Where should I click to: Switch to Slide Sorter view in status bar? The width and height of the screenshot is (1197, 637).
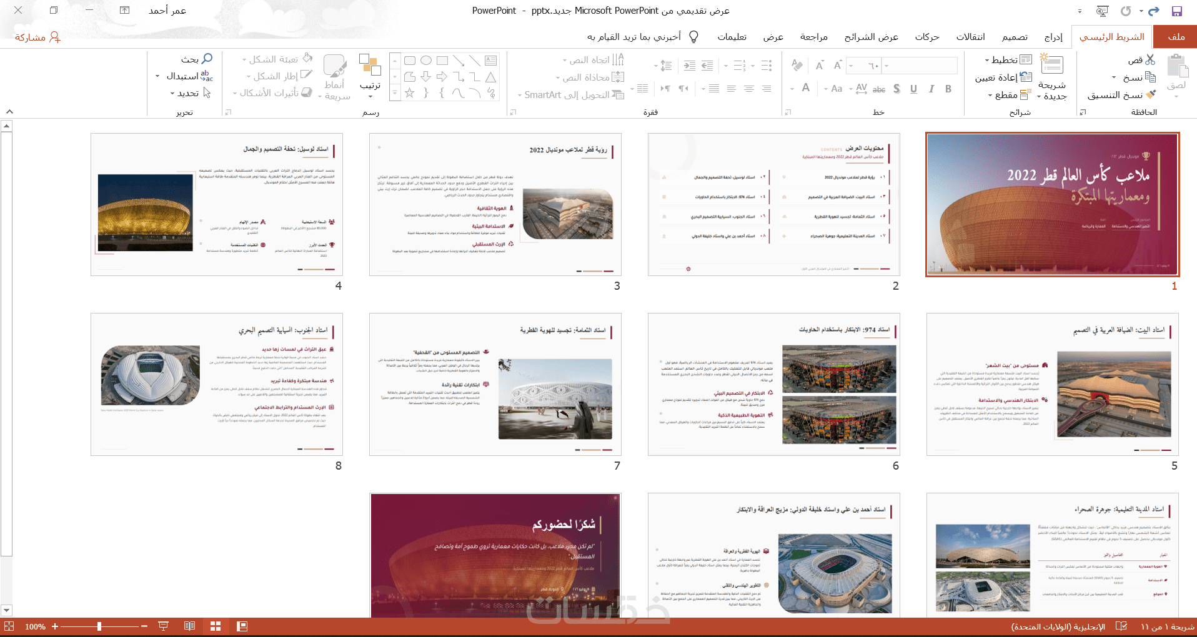point(216,626)
